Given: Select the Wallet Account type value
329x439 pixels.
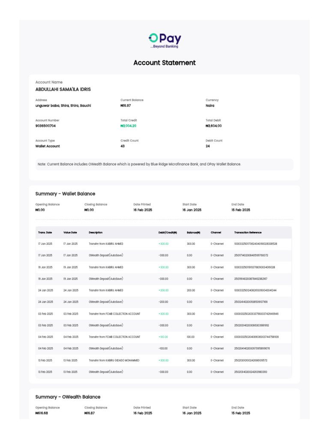Looking at the screenshot, I should 48,146.
